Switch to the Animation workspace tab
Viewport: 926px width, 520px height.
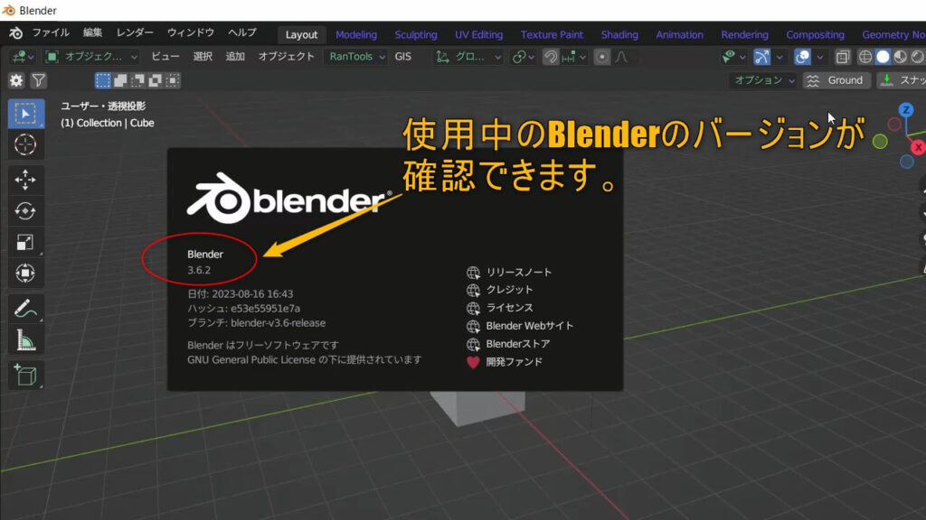click(679, 35)
